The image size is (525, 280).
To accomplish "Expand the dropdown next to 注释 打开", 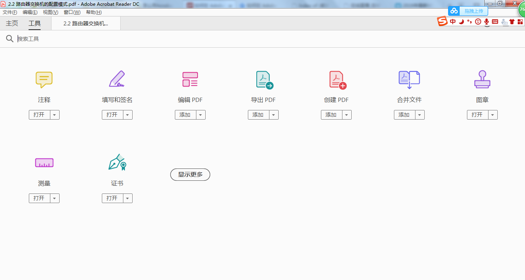I will (55, 115).
